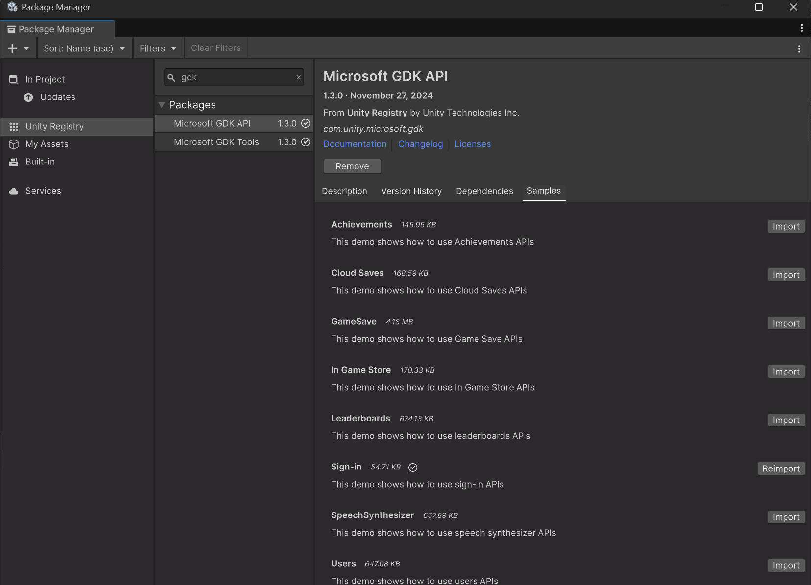Screen dimensions: 811x585
Task: Click the installed checkmark on Microsoft GDK API
Action: [x=305, y=123]
